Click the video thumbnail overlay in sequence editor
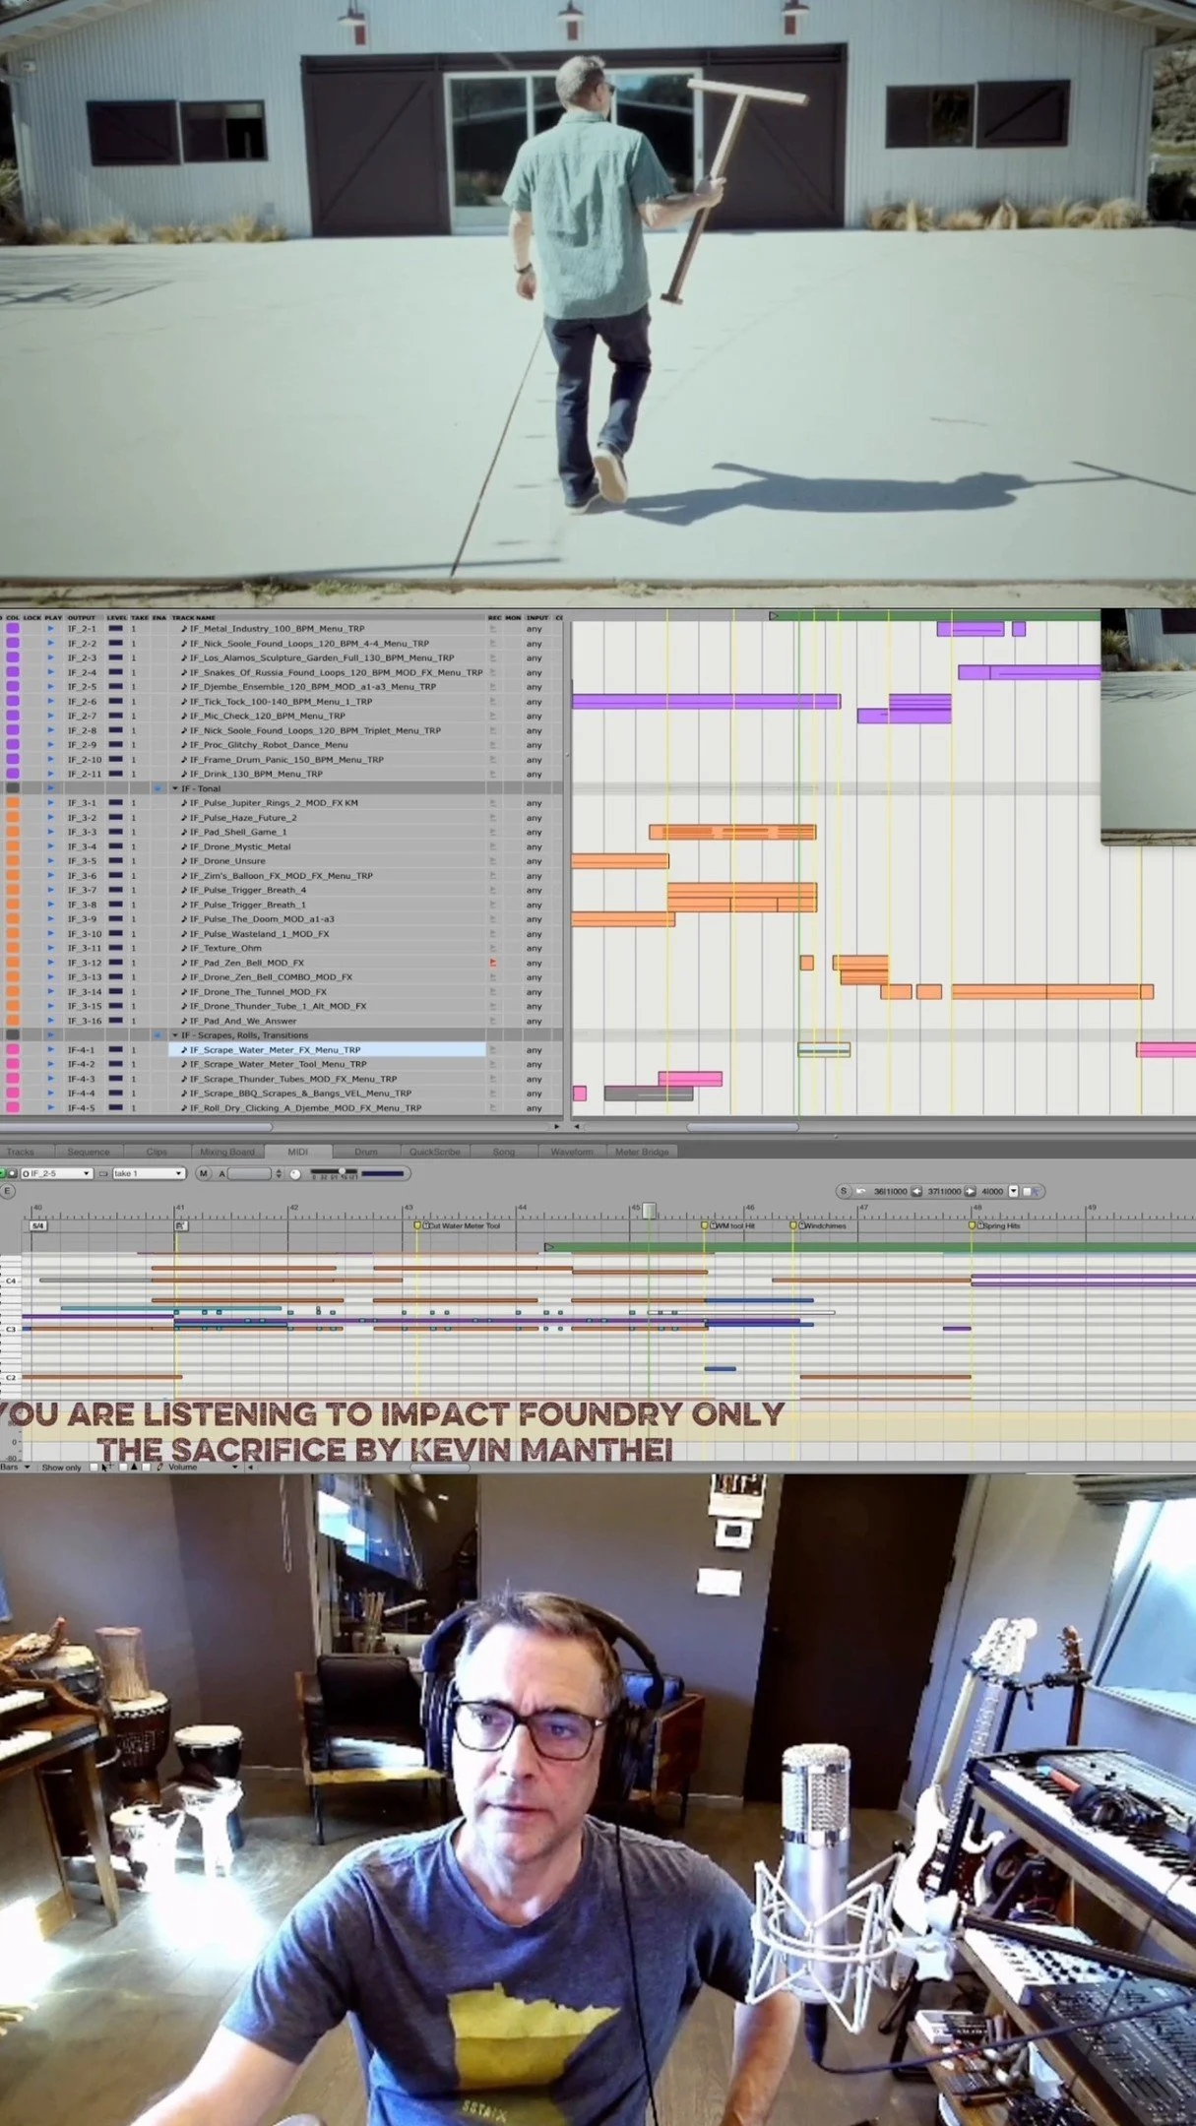 point(1148,725)
